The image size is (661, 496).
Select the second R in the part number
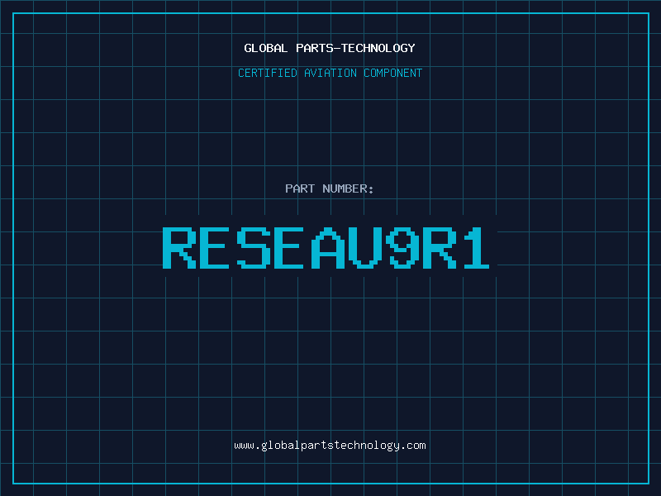(438, 247)
